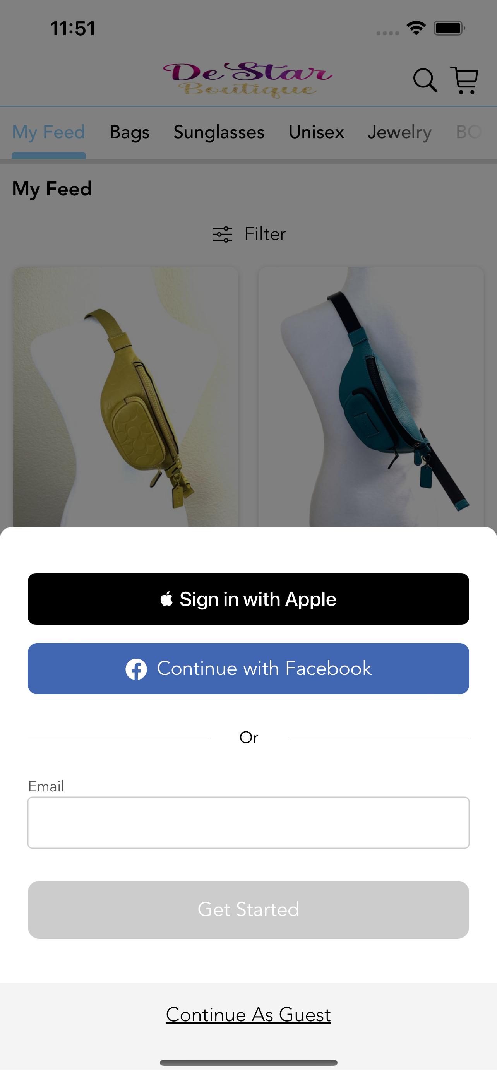Click the Facebook logo icon
497x1075 pixels.
[x=136, y=669]
